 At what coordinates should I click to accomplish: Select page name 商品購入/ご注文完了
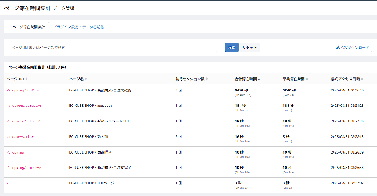click(x=114, y=168)
